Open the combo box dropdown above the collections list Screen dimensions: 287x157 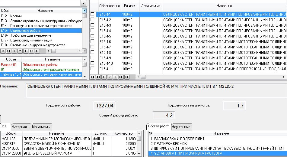coord(84,3)
